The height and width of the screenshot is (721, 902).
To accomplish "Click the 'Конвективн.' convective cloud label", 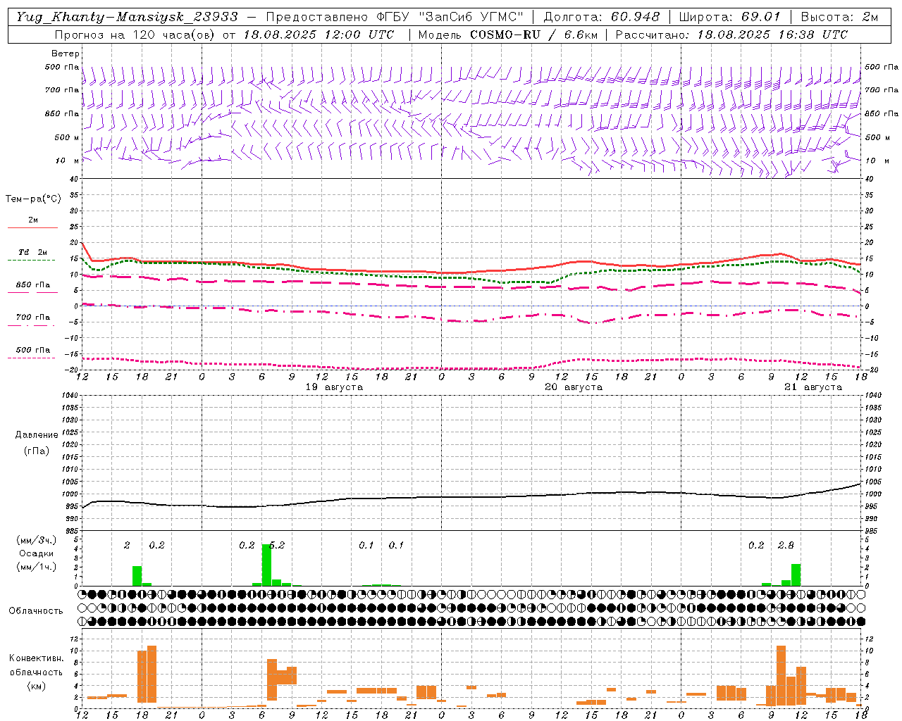I will point(37,658).
